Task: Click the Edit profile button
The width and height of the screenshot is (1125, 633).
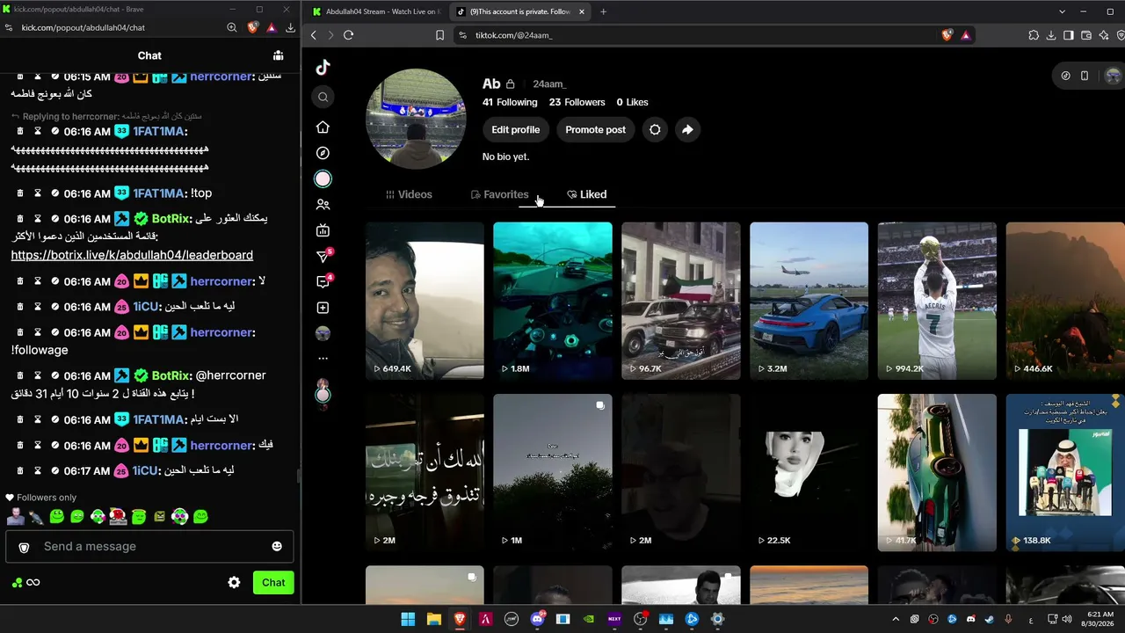Action: (x=516, y=129)
